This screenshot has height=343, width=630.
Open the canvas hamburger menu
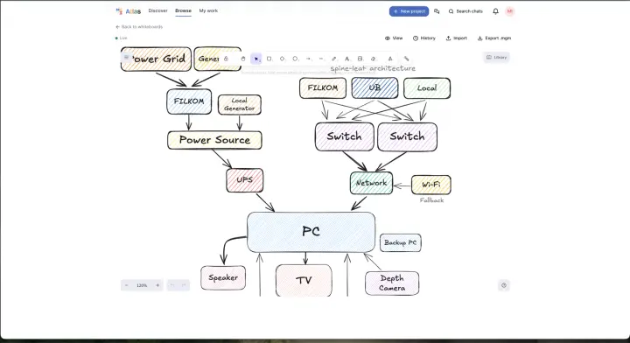coord(127,58)
